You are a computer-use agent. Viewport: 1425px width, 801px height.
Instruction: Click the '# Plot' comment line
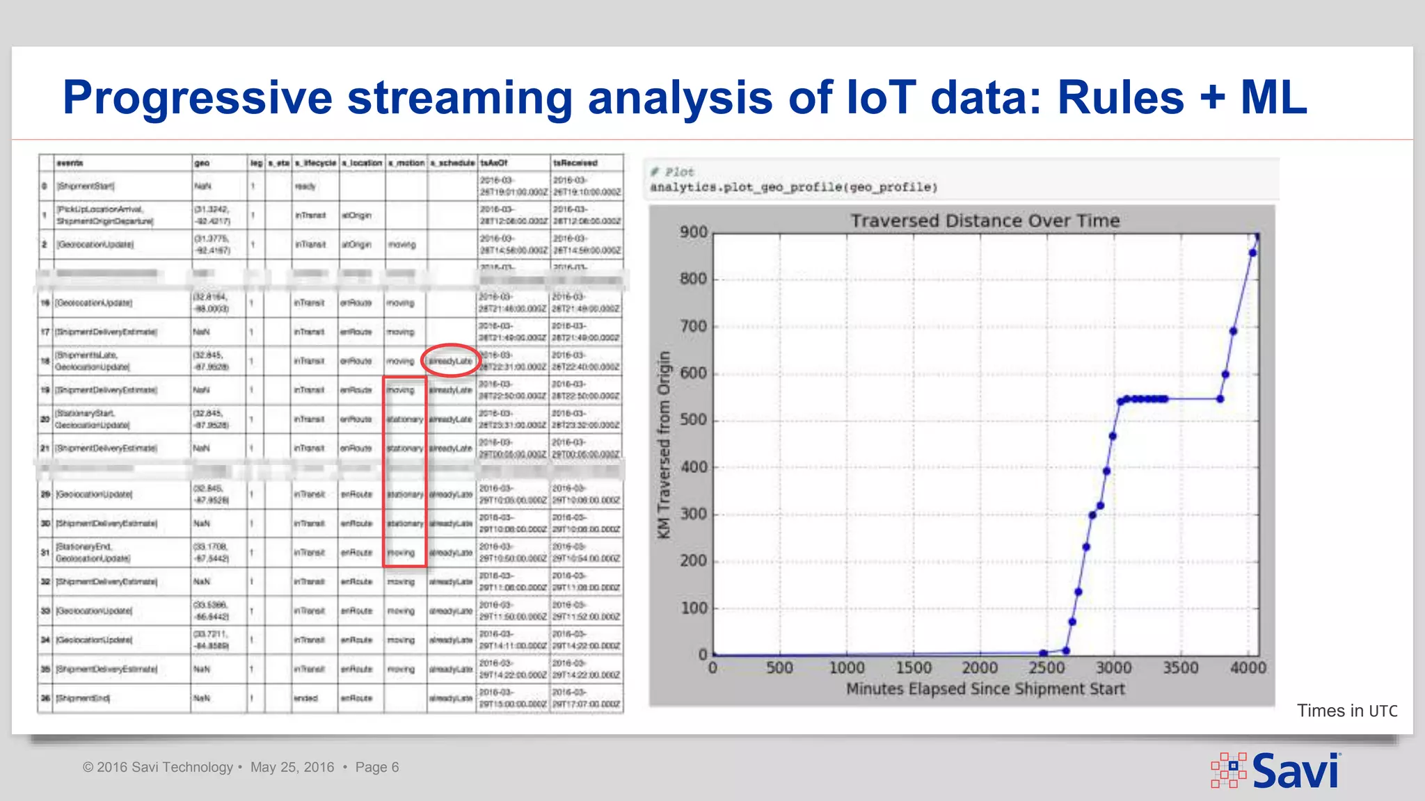pyautogui.click(x=672, y=172)
